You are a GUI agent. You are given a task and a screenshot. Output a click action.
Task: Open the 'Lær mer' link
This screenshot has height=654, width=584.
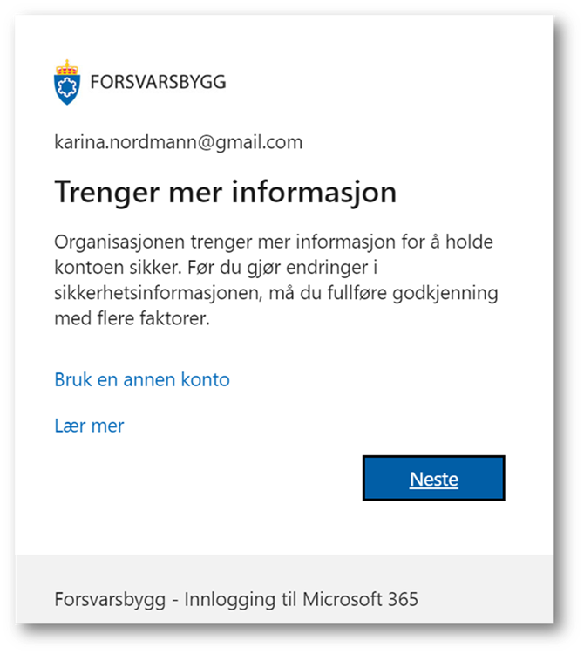pos(89,426)
